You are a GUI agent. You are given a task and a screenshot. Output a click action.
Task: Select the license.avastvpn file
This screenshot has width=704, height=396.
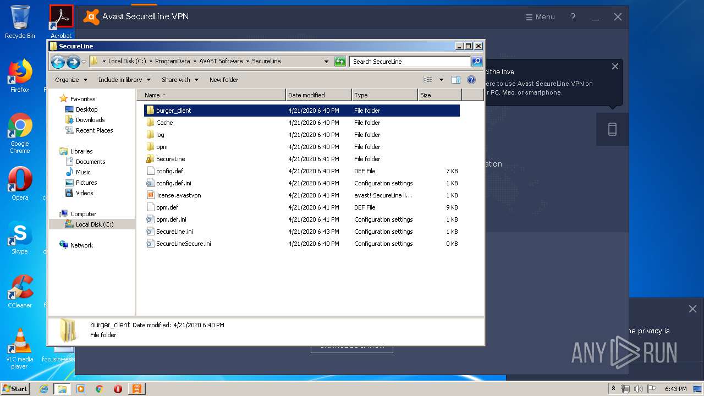click(302, 195)
